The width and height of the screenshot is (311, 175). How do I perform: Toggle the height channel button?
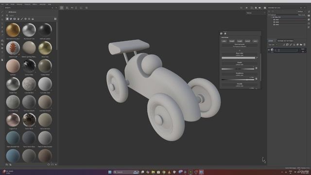232,41
